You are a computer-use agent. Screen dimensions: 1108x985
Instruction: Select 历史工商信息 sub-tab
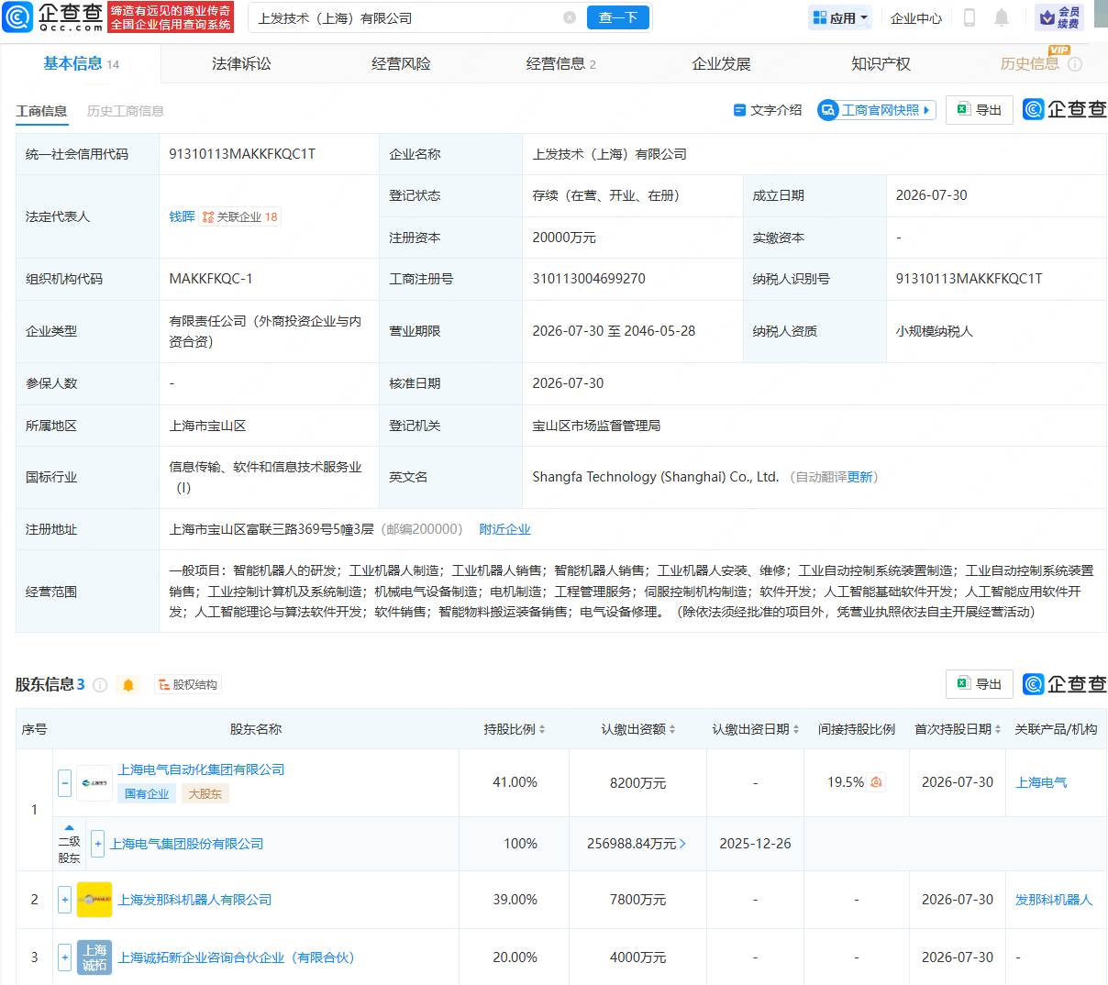[x=125, y=111]
